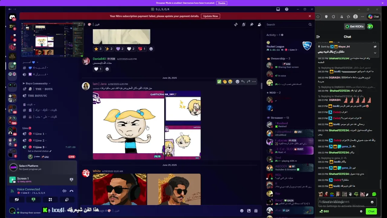This screenshot has height=218, width=387.
Task: Click Get KICKs button in Kick window
Action: pos(355,26)
